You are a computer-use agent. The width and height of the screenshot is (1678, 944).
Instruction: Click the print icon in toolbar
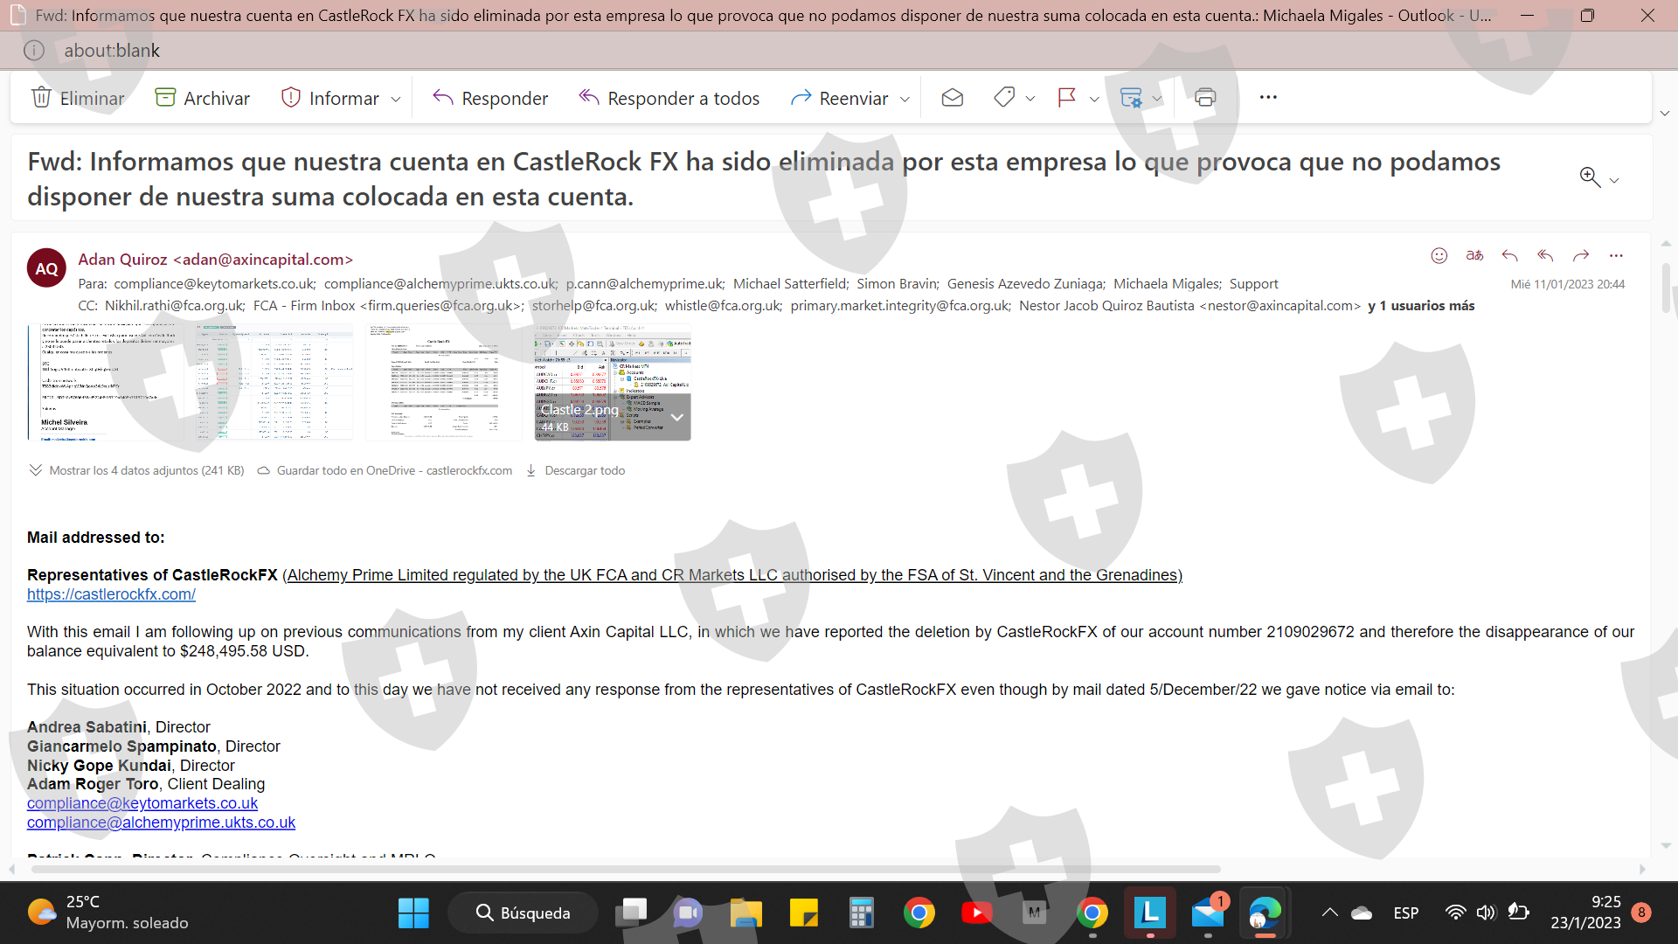(x=1205, y=98)
